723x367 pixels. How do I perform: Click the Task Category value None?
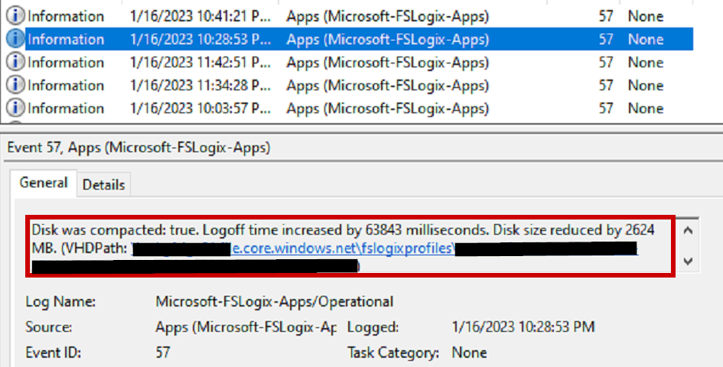click(469, 352)
